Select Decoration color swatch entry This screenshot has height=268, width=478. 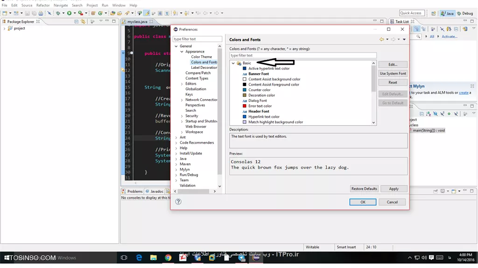point(259,95)
